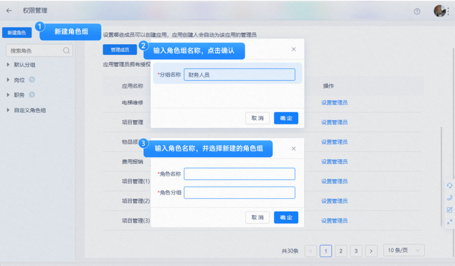Jump to page 3 in pagination
455x266 pixels.
pyautogui.click(x=356, y=250)
